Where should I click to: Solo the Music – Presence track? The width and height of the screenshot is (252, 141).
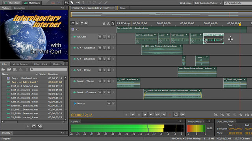coord(104,92)
